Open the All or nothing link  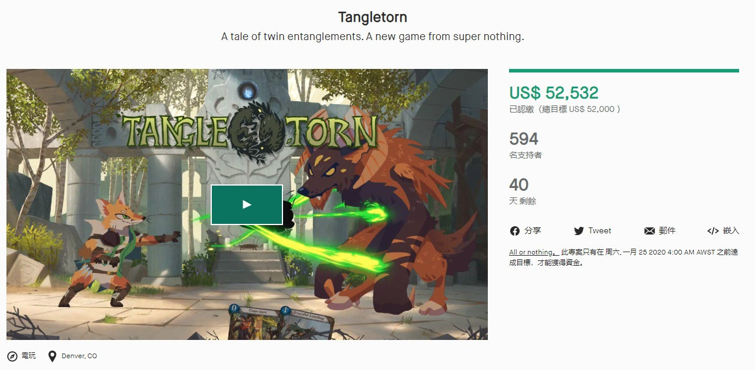click(532, 252)
